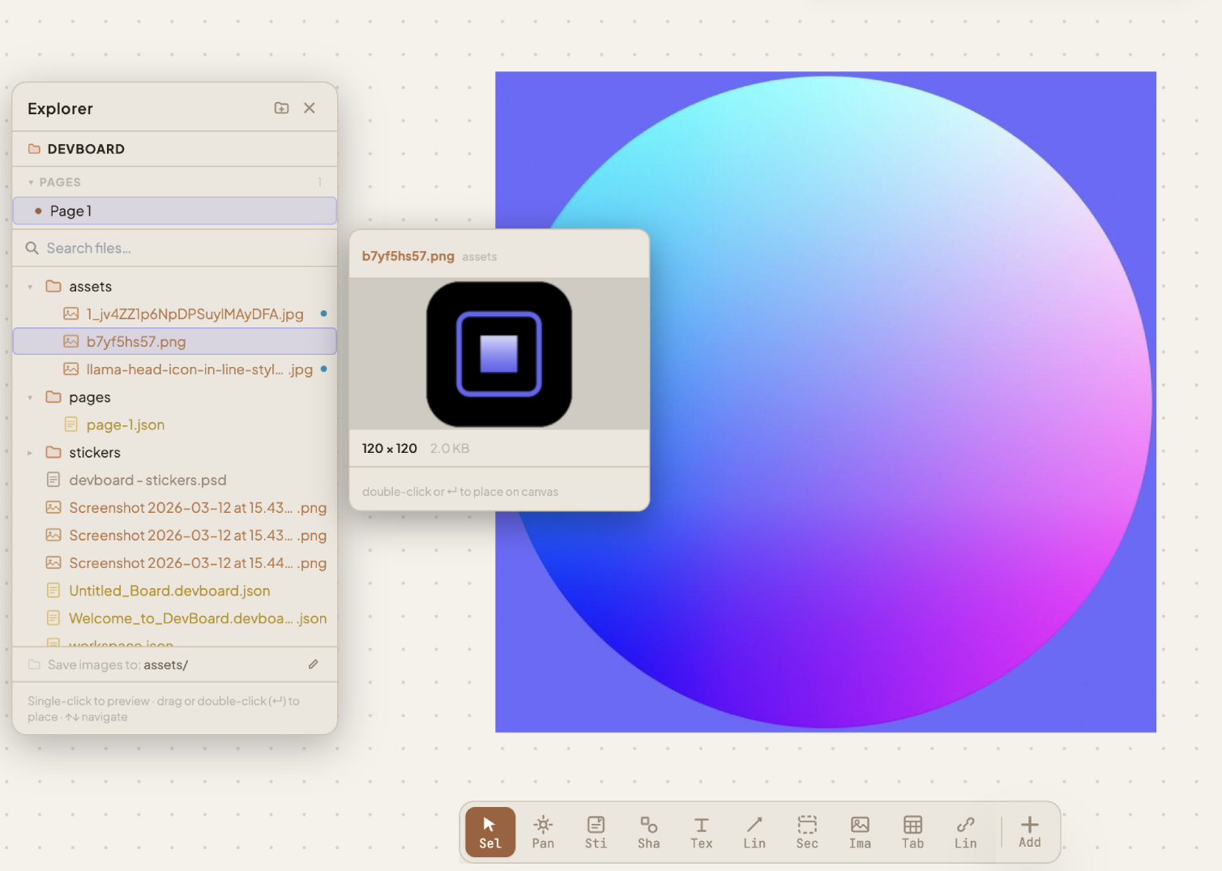Collapse the PAGES section
The width and height of the screenshot is (1222, 871).
[x=31, y=181]
